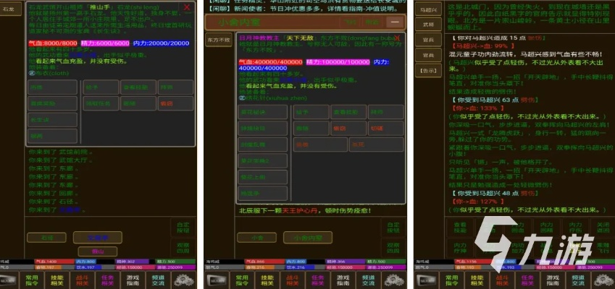615x289 pixels.
Task: Tap 查看技能 in the 石龙 dialog
Action: pyautogui.click(x=138, y=87)
